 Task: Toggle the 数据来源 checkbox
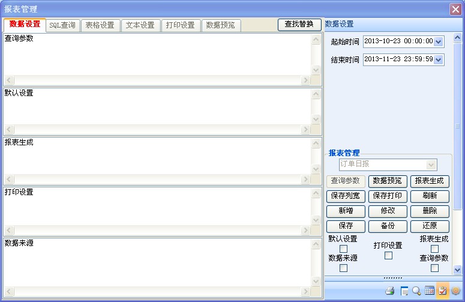pyautogui.click(x=343, y=268)
